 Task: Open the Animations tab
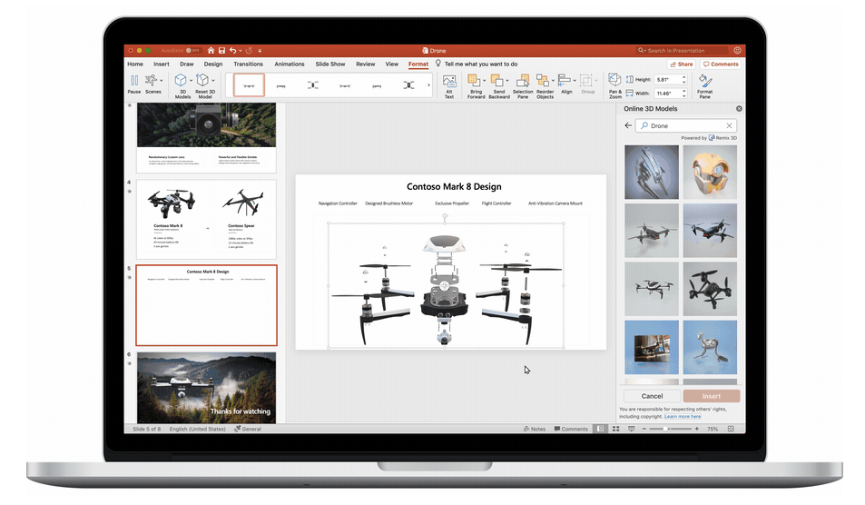click(x=289, y=64)
